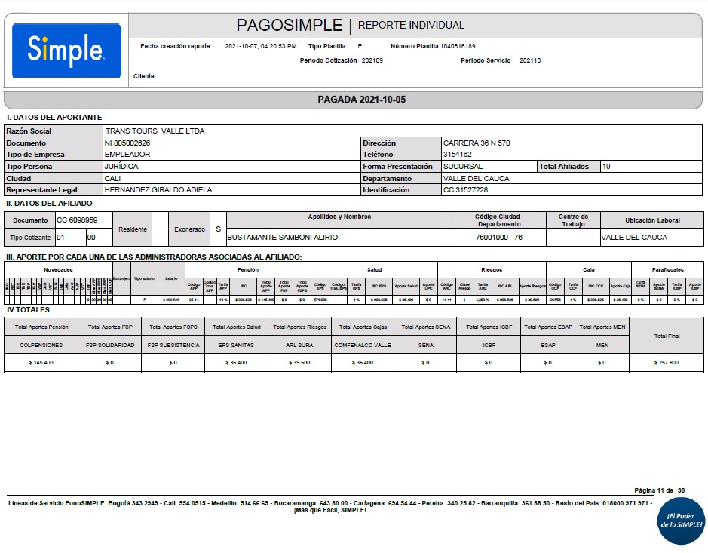Click the Total Final amount $ 257.800

666,363
